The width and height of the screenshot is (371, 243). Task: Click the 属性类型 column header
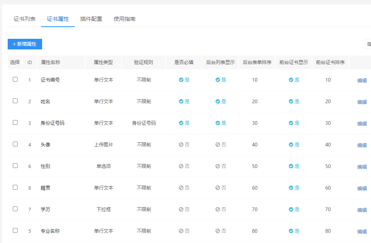[x=103, y=63]
